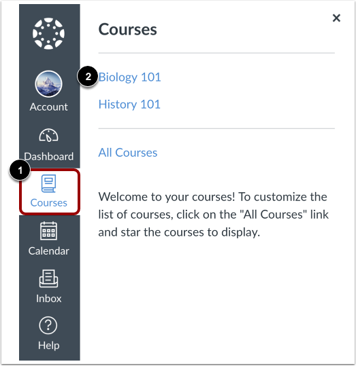Close the Courses panel with X

[x=336, y=18]
